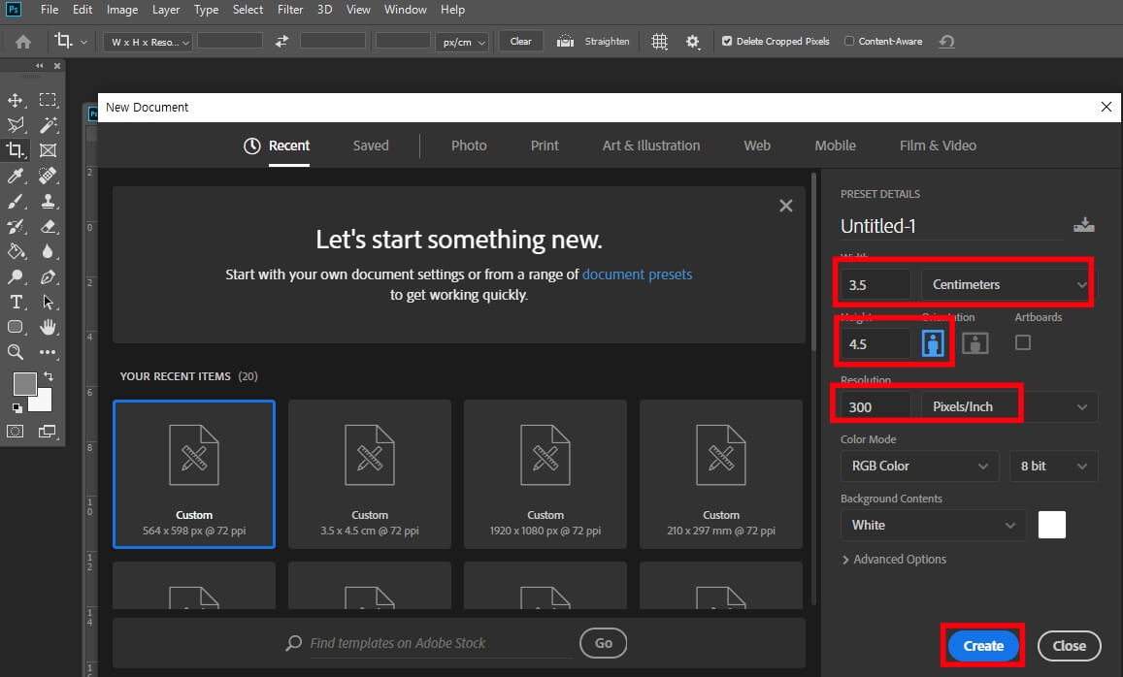
Task: Change the screen mode icon
Action: 48,431
